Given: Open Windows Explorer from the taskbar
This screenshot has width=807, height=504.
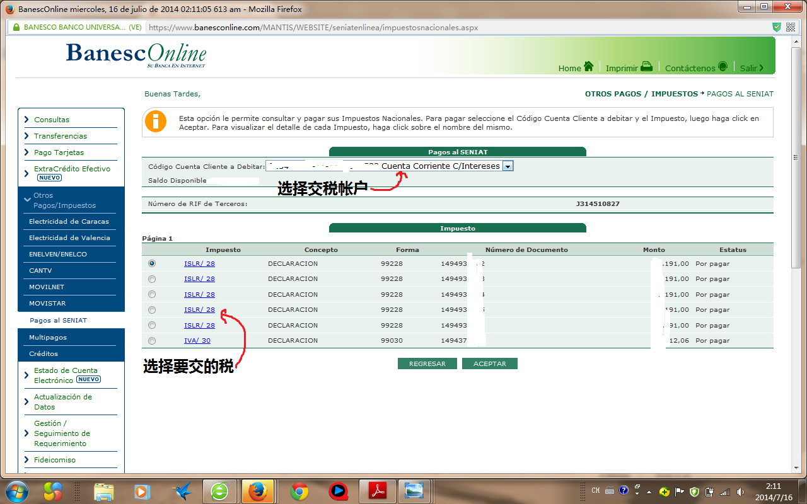Looking at the screenshot, I should coord(103,491).
